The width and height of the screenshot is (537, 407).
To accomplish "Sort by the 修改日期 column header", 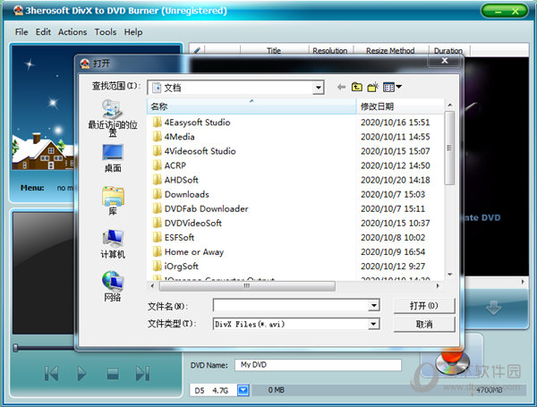I will coord(400,106).
